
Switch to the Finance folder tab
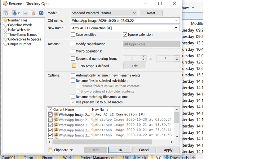46,157
